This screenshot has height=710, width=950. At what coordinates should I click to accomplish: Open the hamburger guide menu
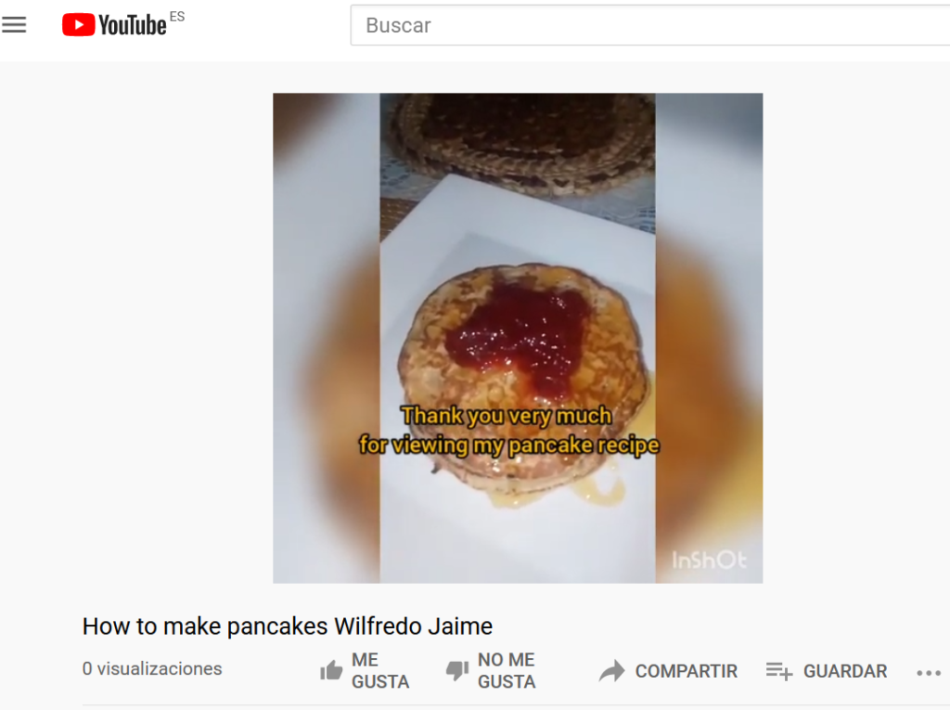14,25
